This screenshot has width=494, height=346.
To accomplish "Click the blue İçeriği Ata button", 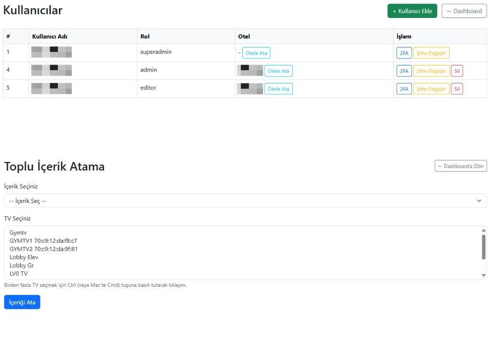I will (x=22, y=302).
